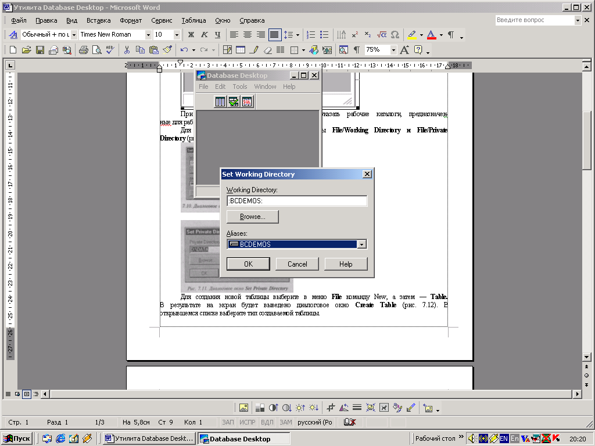Open the Query tool in Database Desktop

click(x=234, y=102)
